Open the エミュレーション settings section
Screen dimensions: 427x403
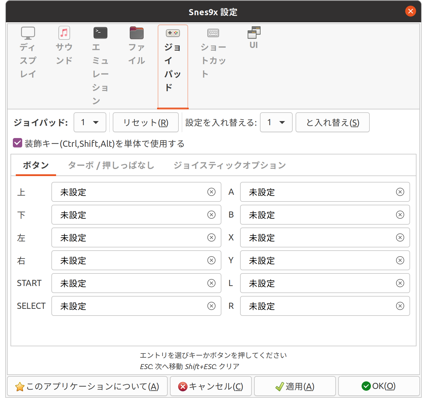pyautogui.click(x=100, y=66)
